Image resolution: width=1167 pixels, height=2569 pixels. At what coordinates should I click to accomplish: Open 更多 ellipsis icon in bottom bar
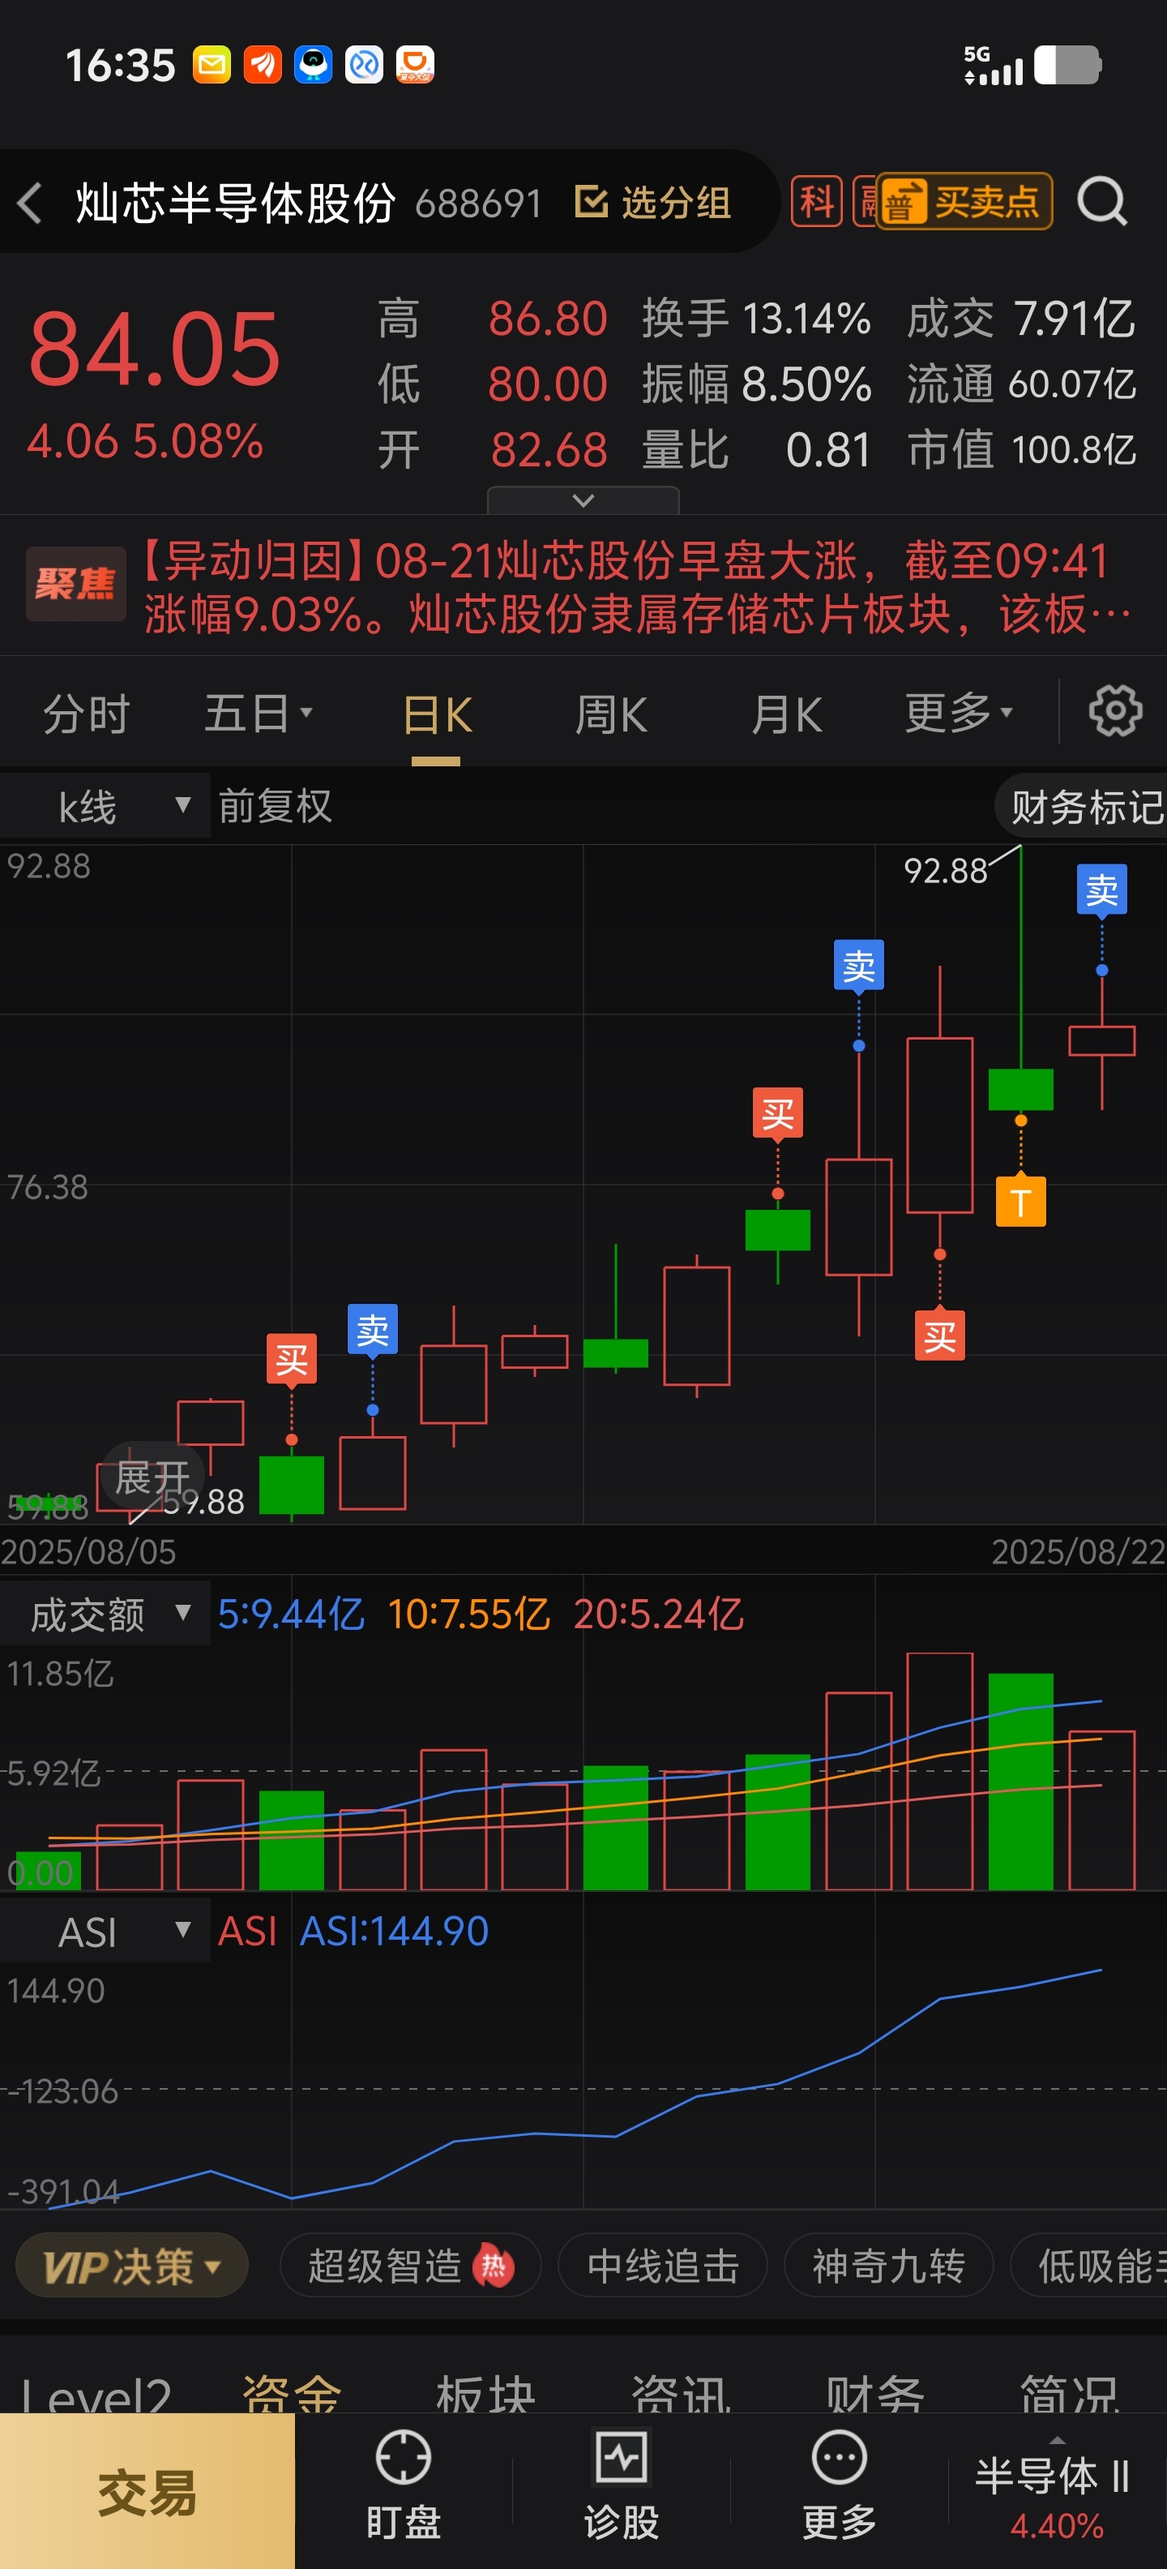839,2458
